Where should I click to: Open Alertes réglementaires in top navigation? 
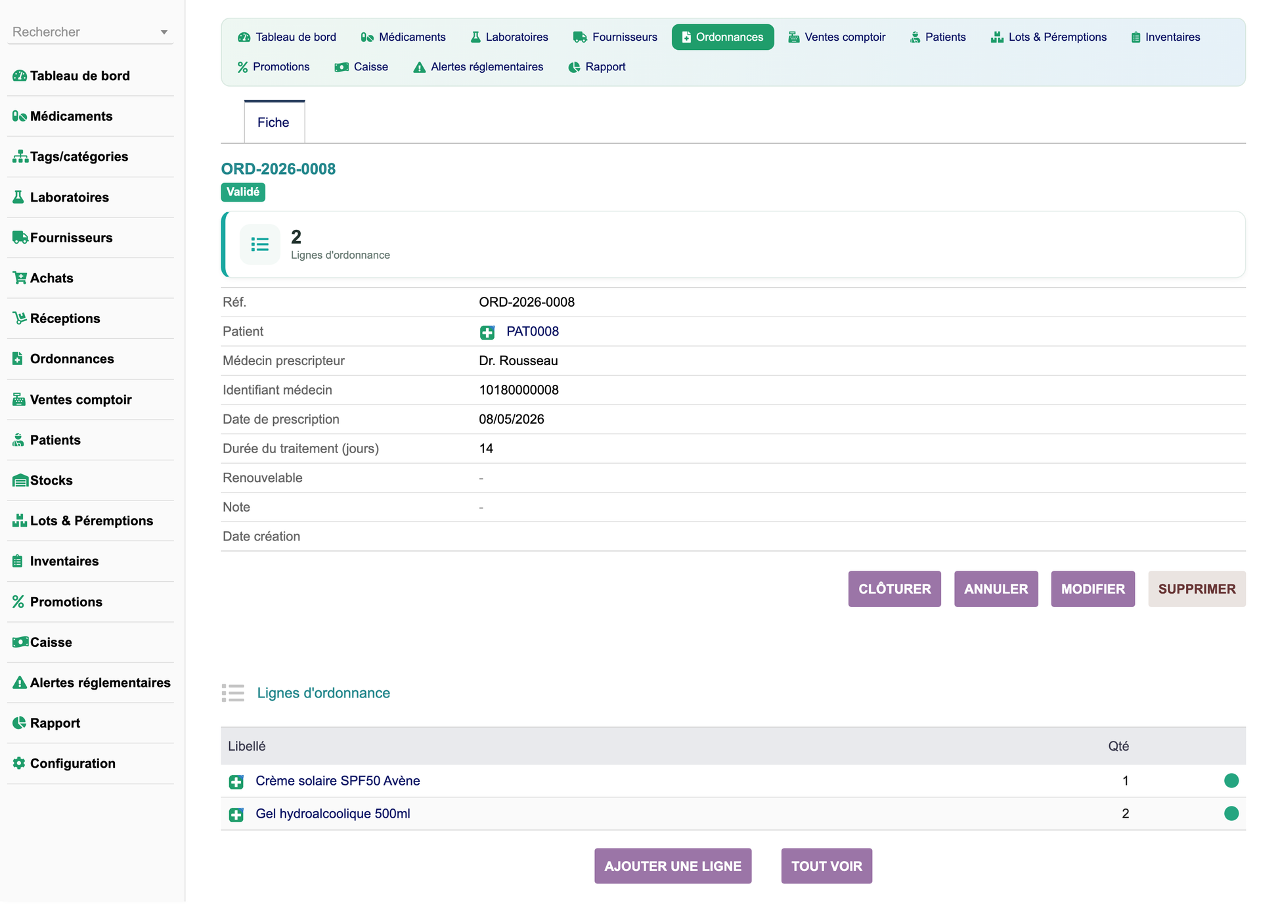pos(478,67)
